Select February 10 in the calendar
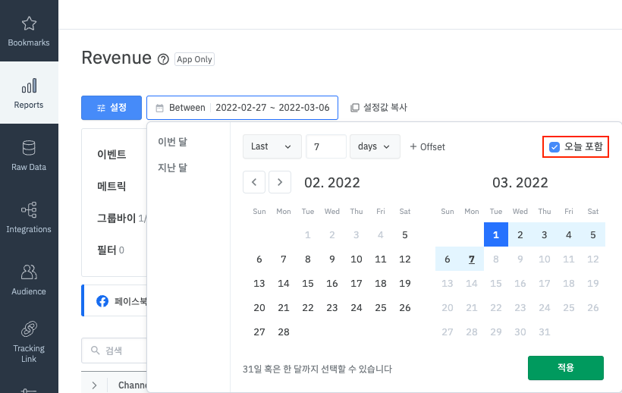Screen dimensions: 622x393 click(357, 259)
